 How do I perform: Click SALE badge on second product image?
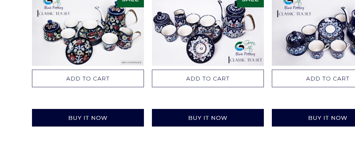pos(250,4)
